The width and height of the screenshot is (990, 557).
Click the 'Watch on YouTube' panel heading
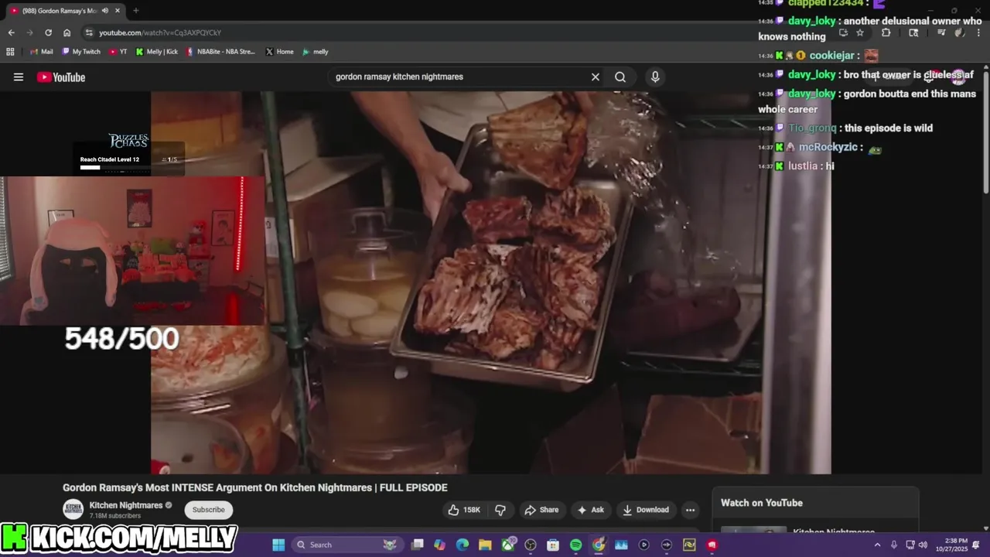click(762, 503)
